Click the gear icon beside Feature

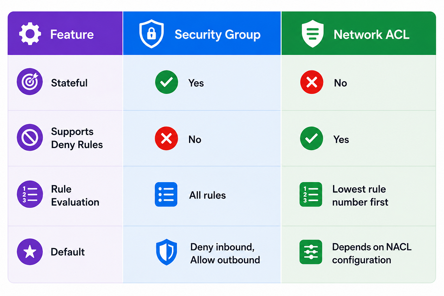30,34
